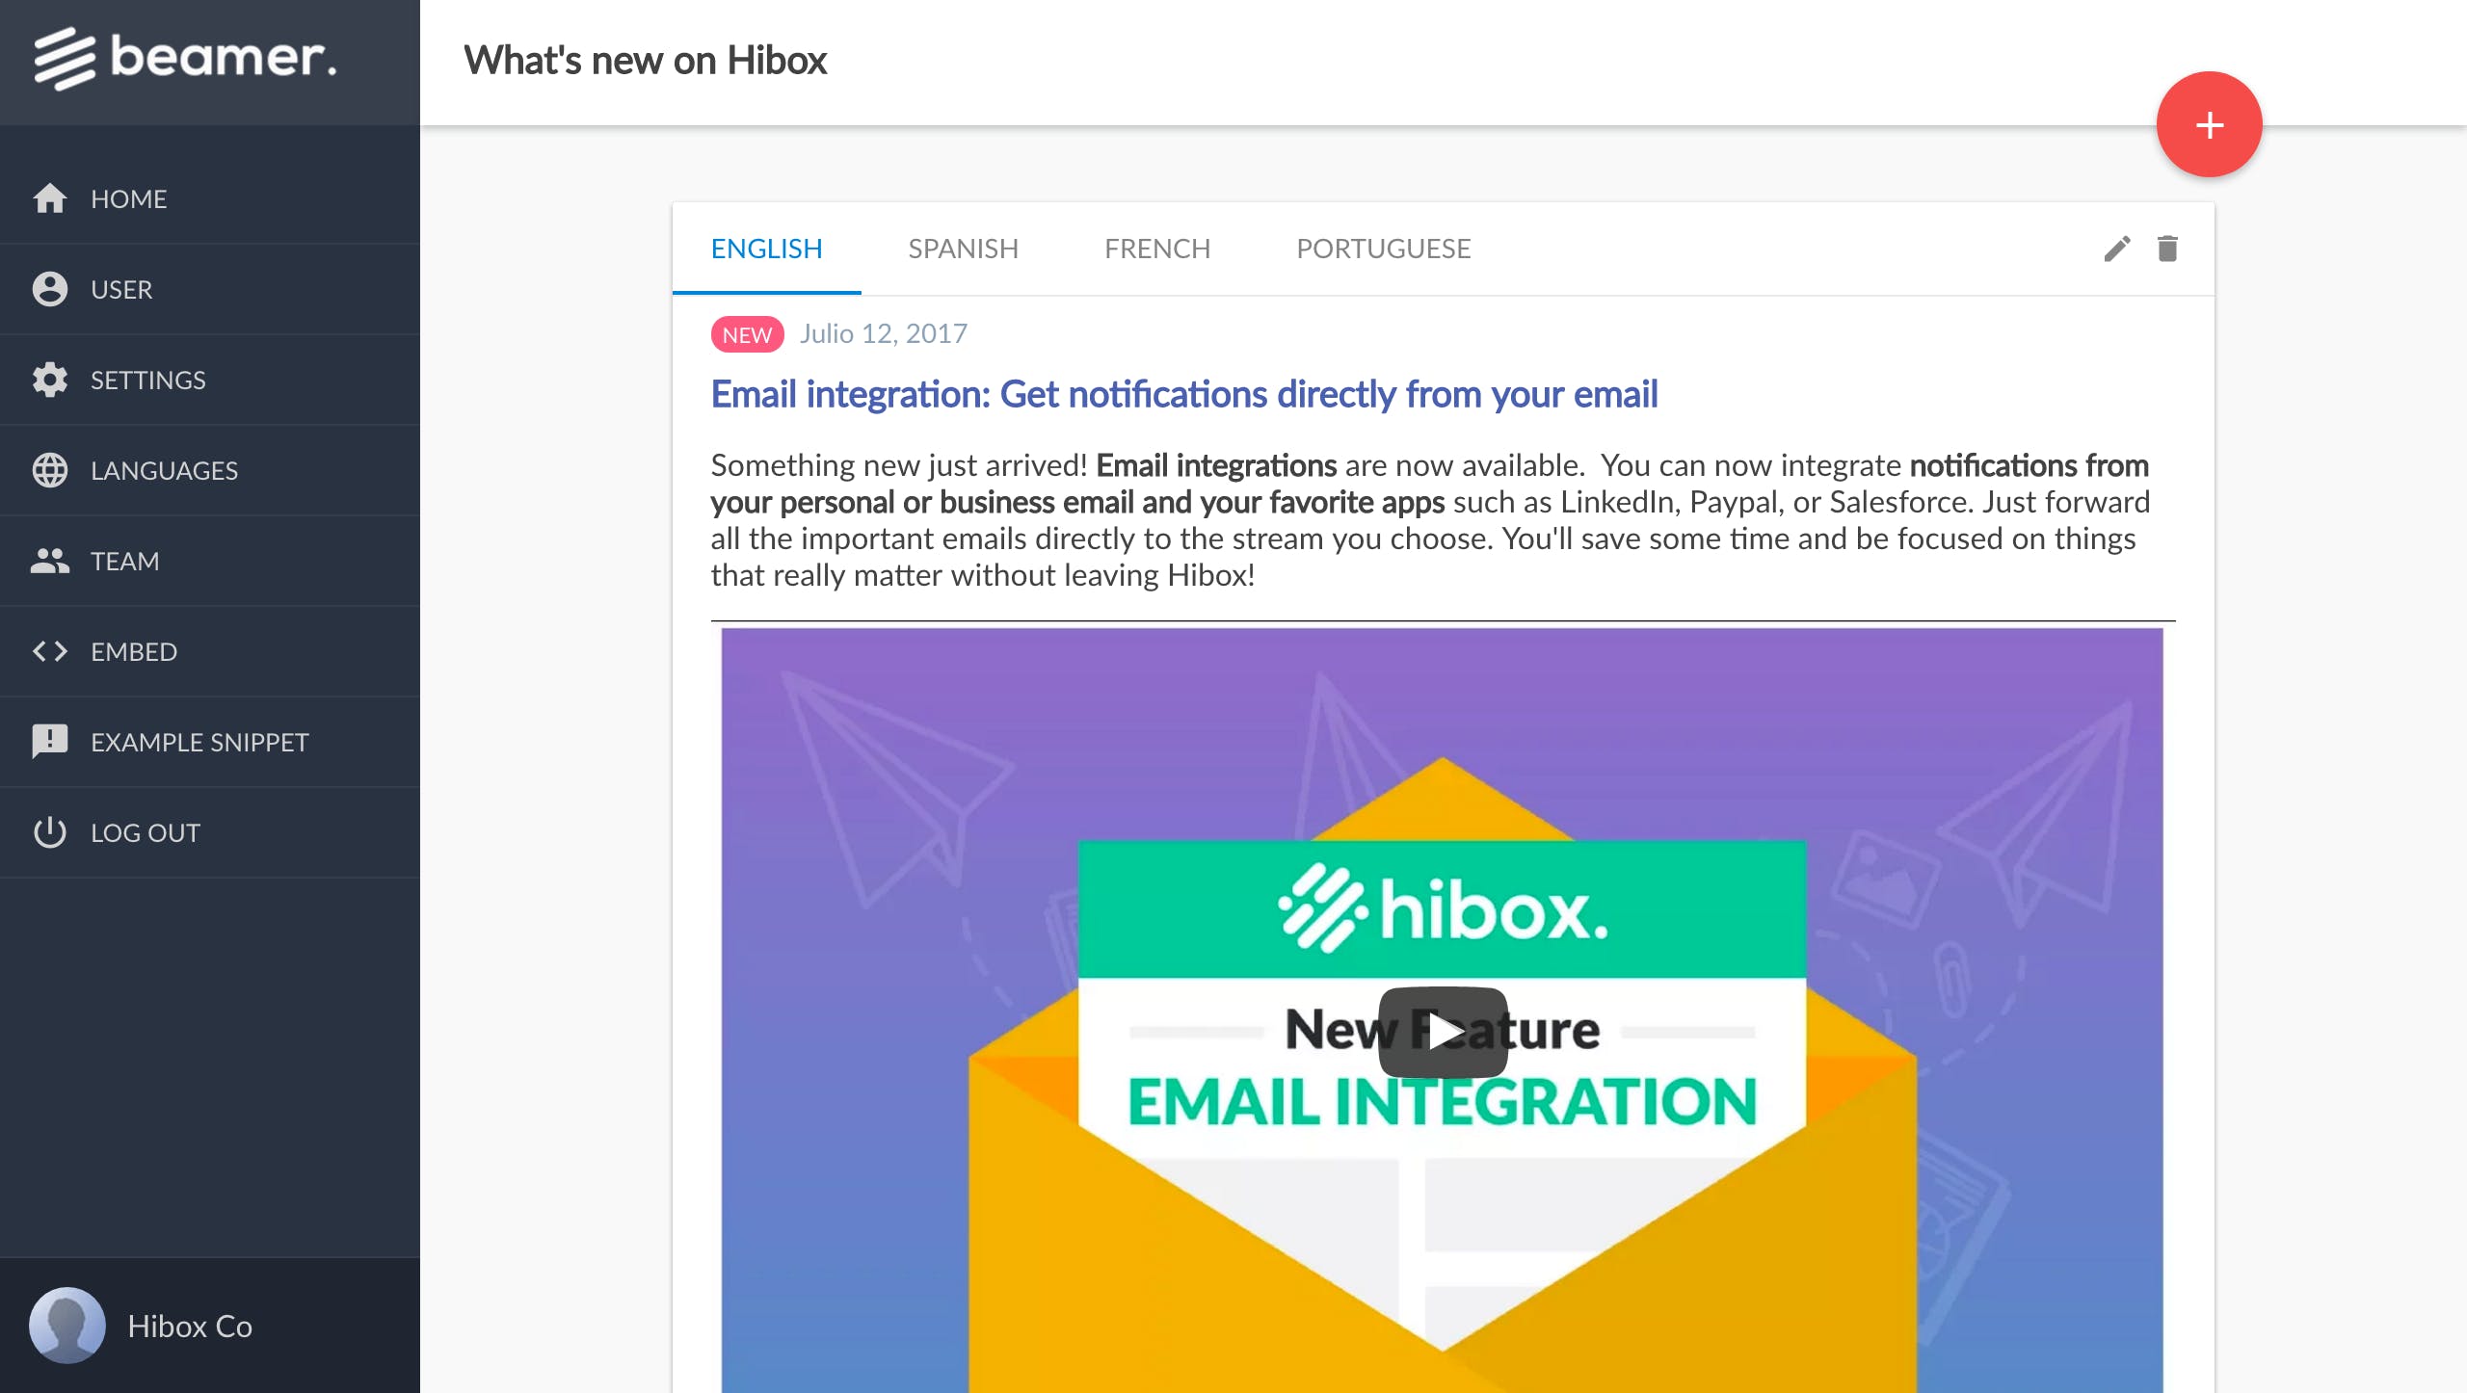Click the Hibox Co account avatar
The image size is (2467, 1393).
pos(67,1326)
